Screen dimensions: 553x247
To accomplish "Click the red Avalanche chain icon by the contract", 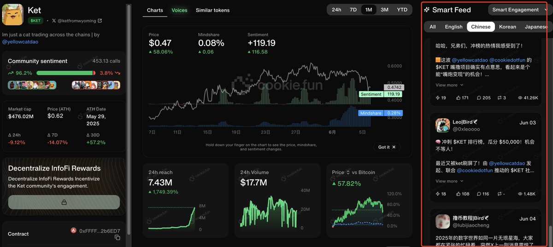I will (73, 230).
